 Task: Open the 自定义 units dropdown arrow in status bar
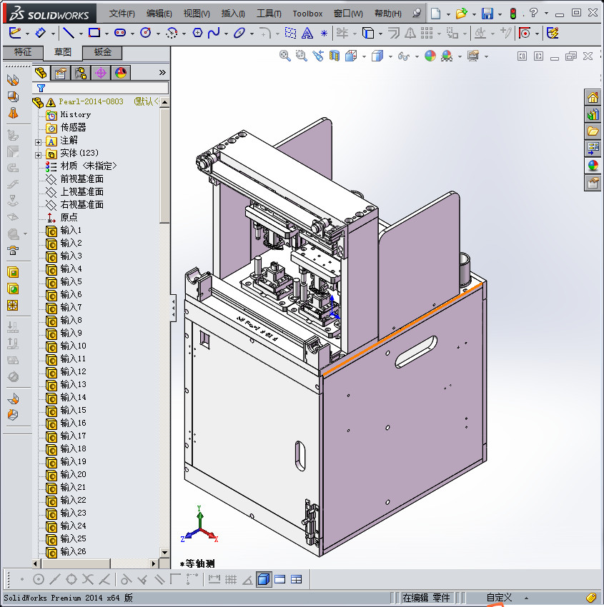pos(526,598)
